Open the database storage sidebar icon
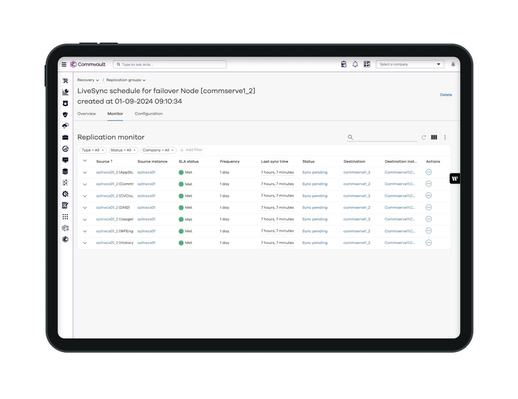This screenshot has width=518, height=399. (x=65, y=171)
